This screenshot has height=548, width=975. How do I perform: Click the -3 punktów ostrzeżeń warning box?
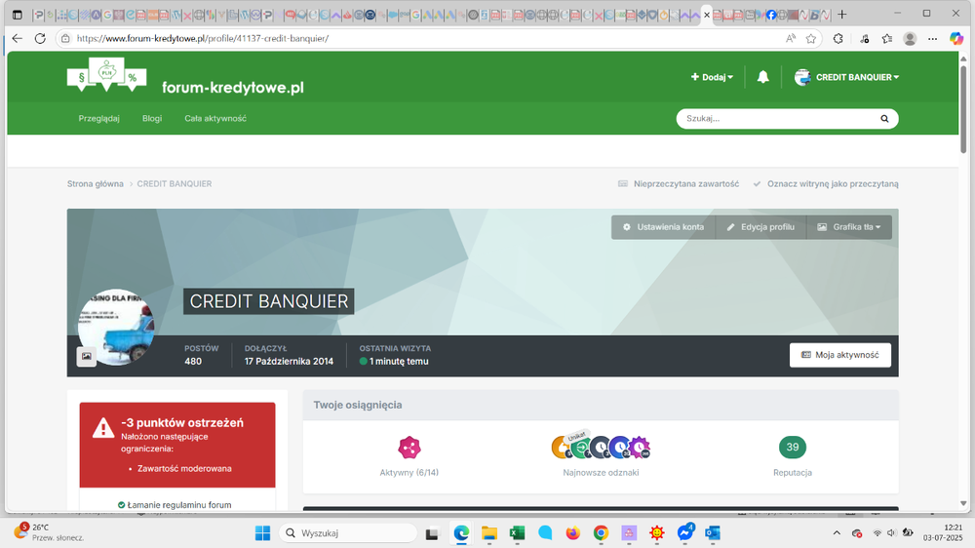coord(177,445)
